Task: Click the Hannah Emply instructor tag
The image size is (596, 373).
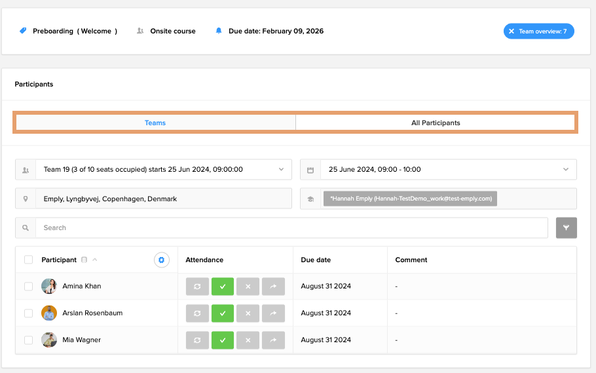Action: (x=410, y=199)
